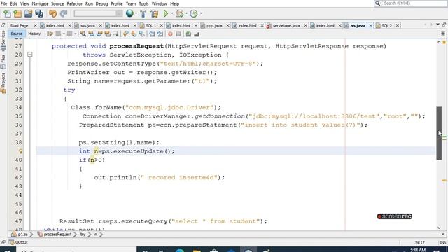Collapse the processRequest code fold
The height and width of the screenshot is (252, 448).
click(x=29, y=55)
